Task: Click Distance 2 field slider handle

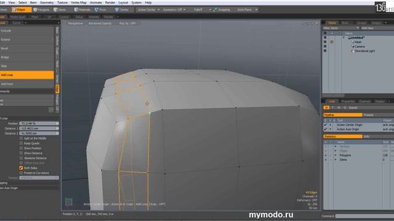Action: click(57, 133)
